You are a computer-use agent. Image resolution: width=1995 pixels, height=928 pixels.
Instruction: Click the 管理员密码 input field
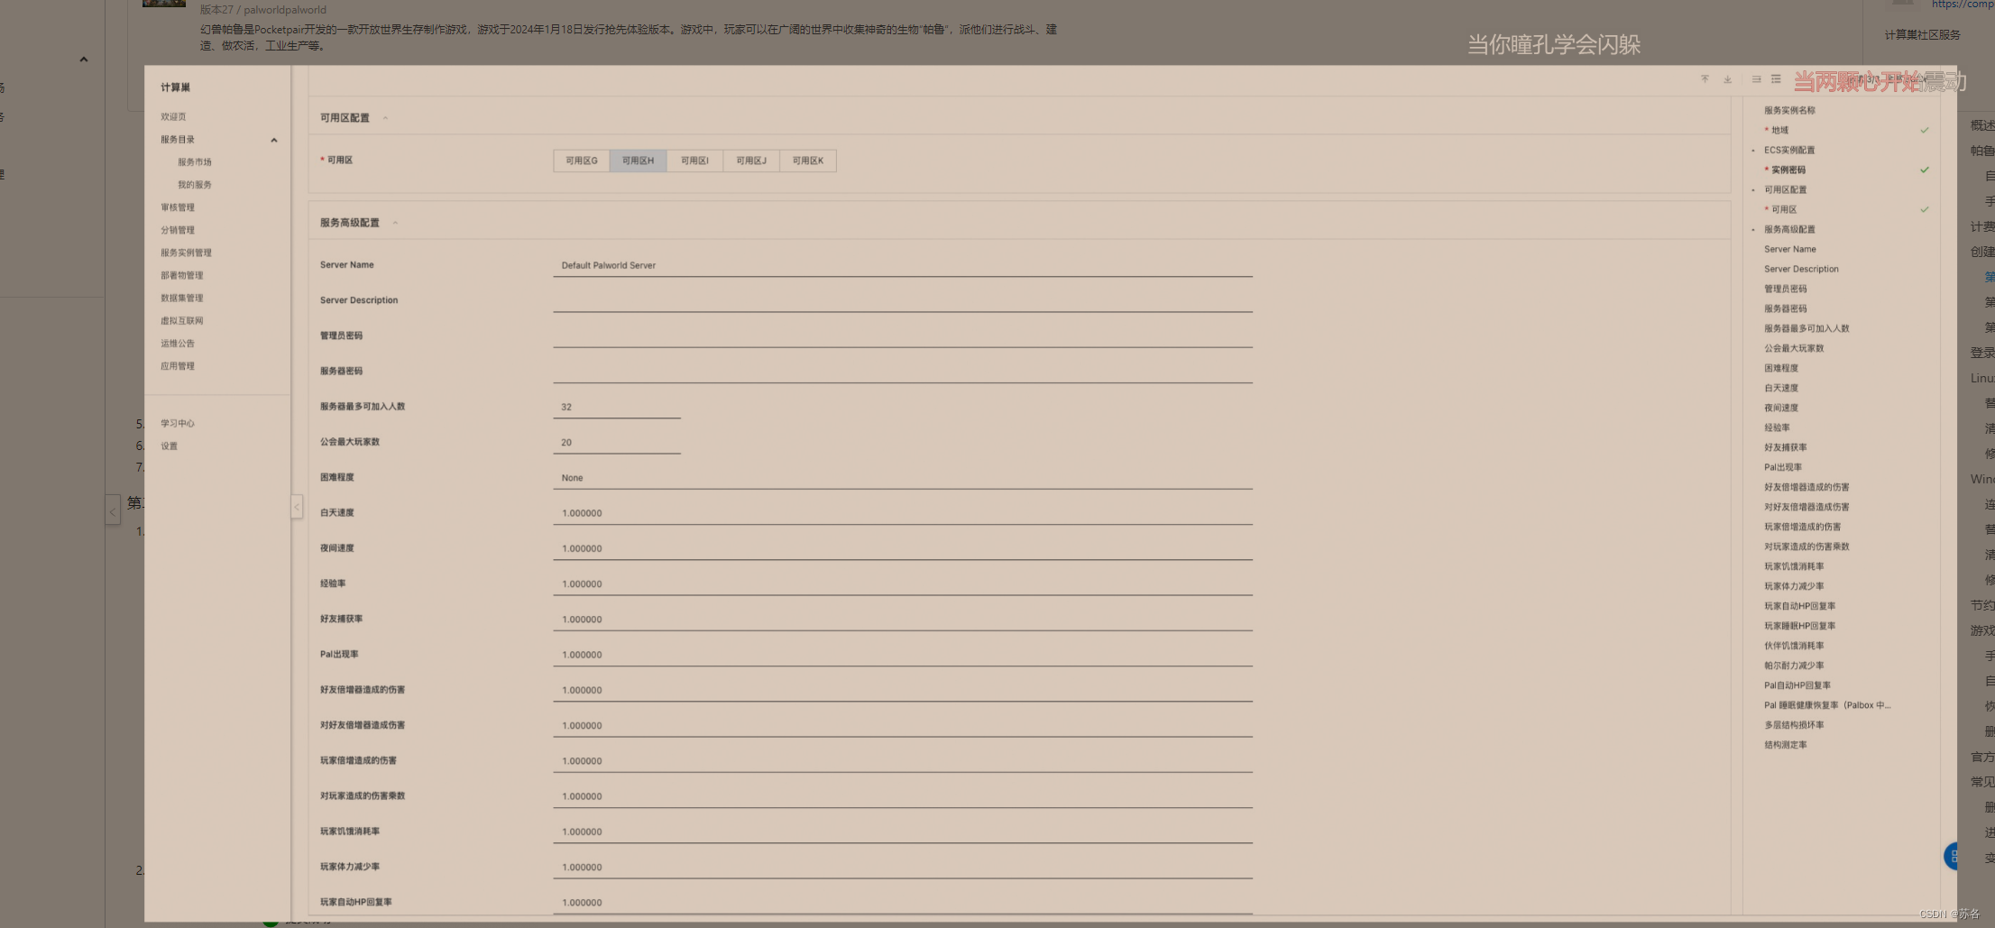click(903, 335)
